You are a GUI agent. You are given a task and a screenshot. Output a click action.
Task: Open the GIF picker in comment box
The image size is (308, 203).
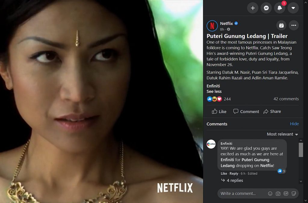click(286, 194)
